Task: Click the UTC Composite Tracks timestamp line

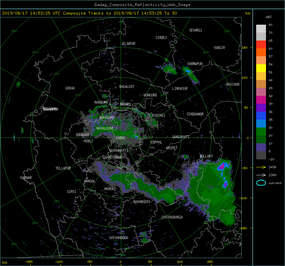Action: click(89, 13)
